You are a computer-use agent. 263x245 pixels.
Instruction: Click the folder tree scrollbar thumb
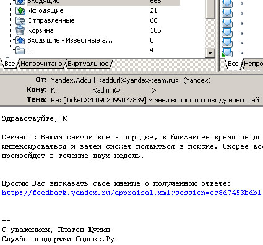click(x=210, y=9)
